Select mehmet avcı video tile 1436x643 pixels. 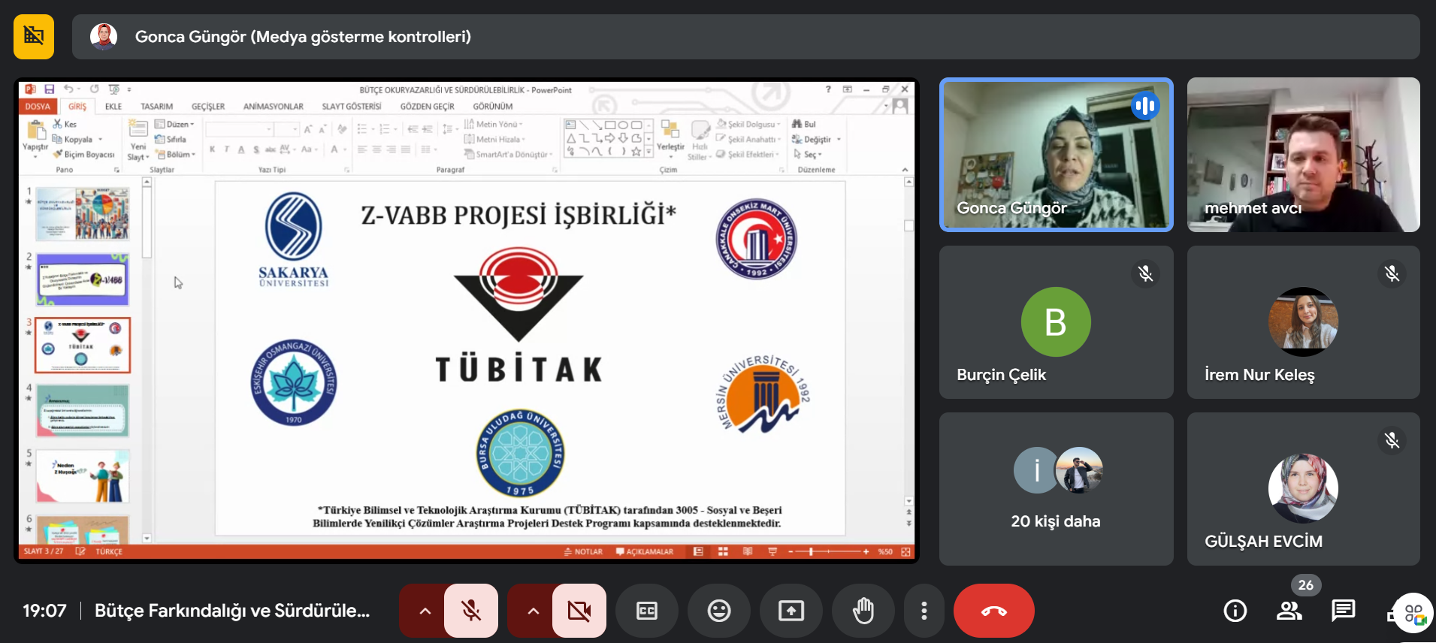point(1303,155)
